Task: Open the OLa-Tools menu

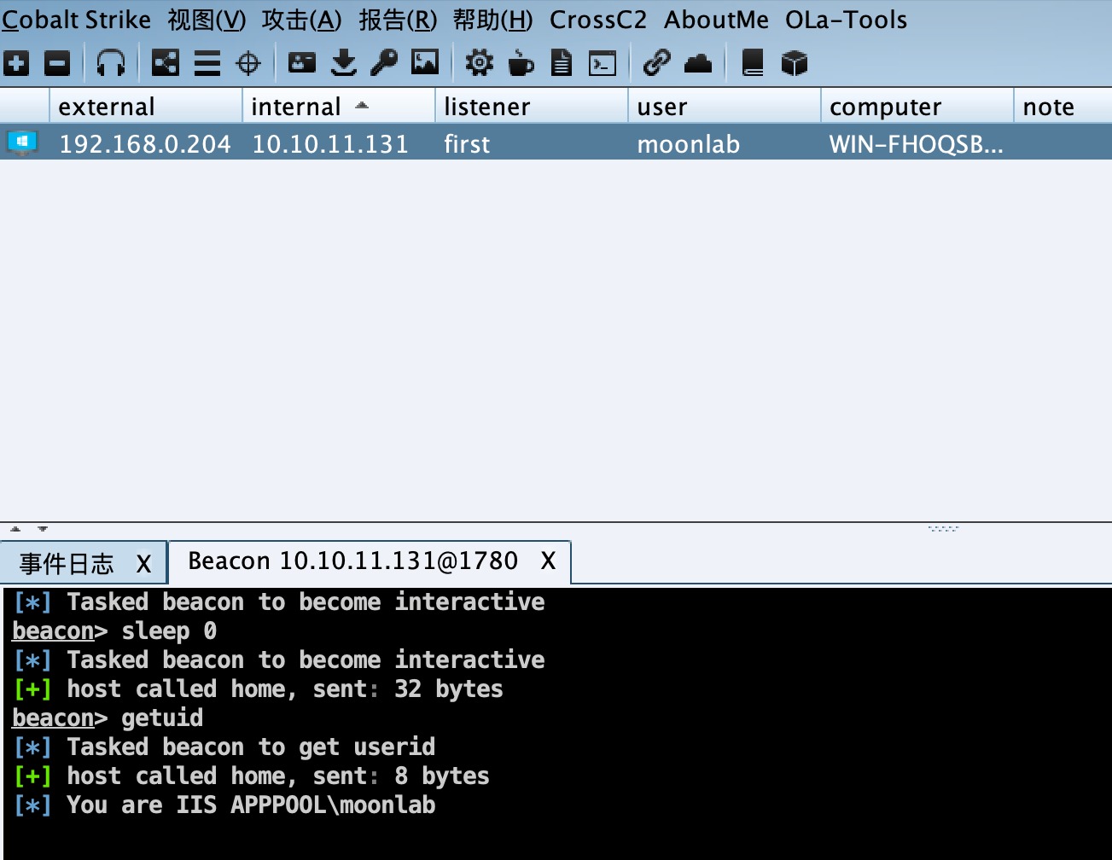Action: pyautogui.click(x=846, y=20)
